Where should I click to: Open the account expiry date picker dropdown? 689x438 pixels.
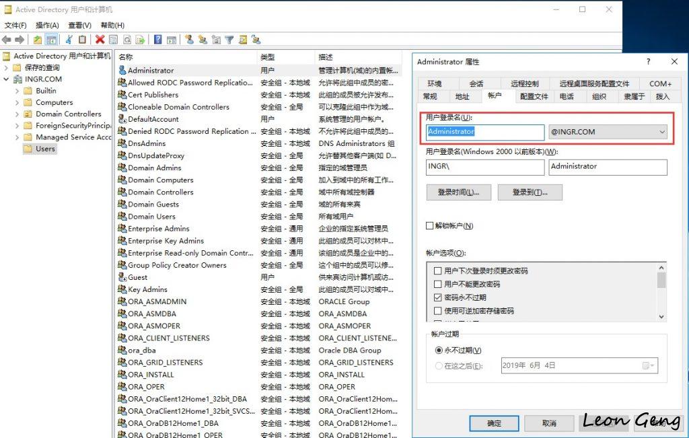pyautogui.click(x=649, y=365)
